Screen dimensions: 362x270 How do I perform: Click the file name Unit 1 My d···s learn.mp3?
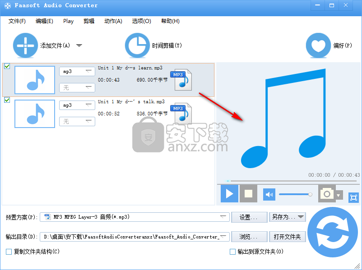[x=130, y=68]
